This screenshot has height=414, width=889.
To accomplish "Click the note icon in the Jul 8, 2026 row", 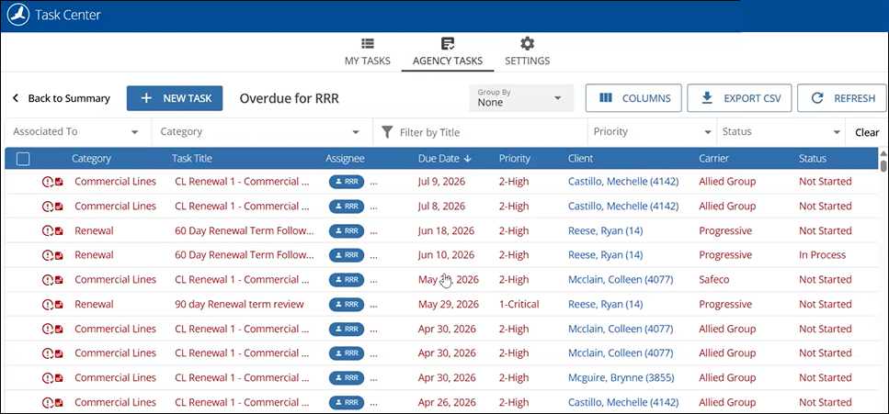I will [59, 207].
